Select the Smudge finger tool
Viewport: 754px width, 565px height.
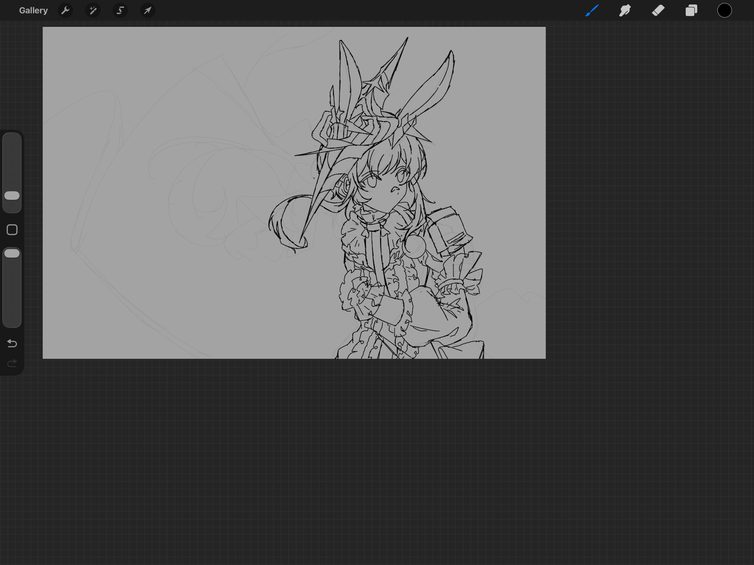(625, 11)
